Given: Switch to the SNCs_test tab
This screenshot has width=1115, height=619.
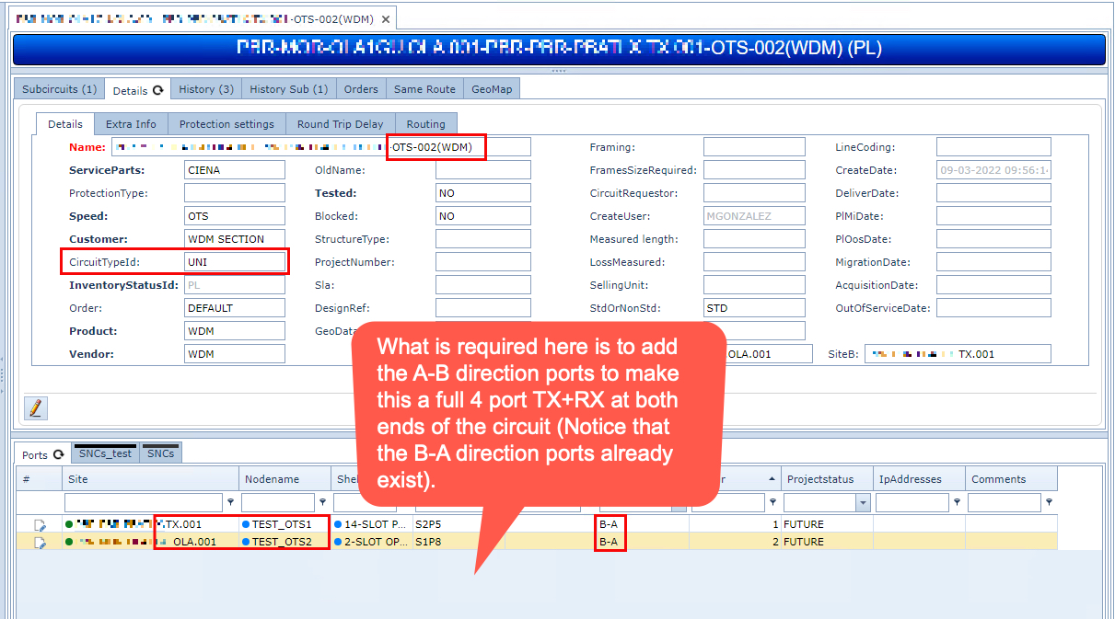Looking at the screenshot, I should (105, 453).
